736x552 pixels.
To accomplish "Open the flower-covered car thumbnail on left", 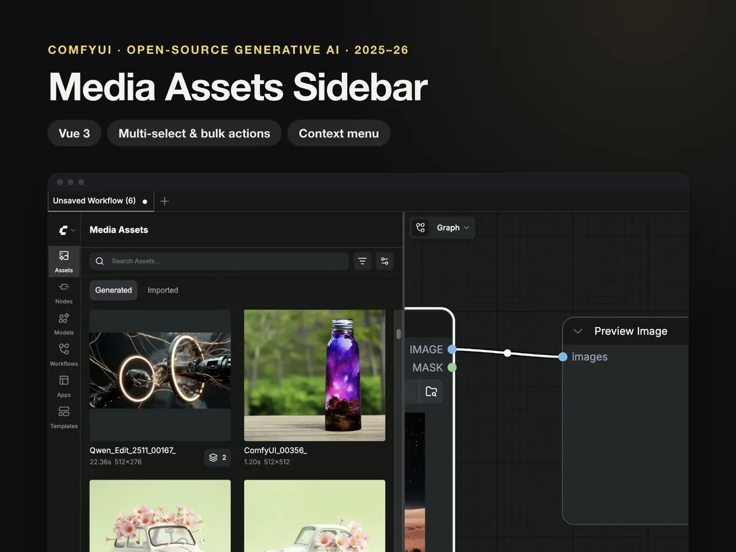I will click(x=160, y=516).
